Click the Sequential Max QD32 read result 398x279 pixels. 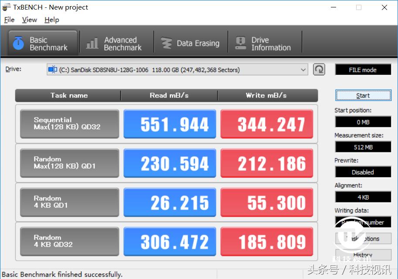tap(170, 124)
